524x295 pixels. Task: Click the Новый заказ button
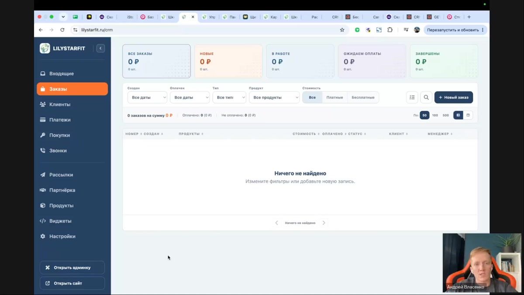tap(454, 97)
